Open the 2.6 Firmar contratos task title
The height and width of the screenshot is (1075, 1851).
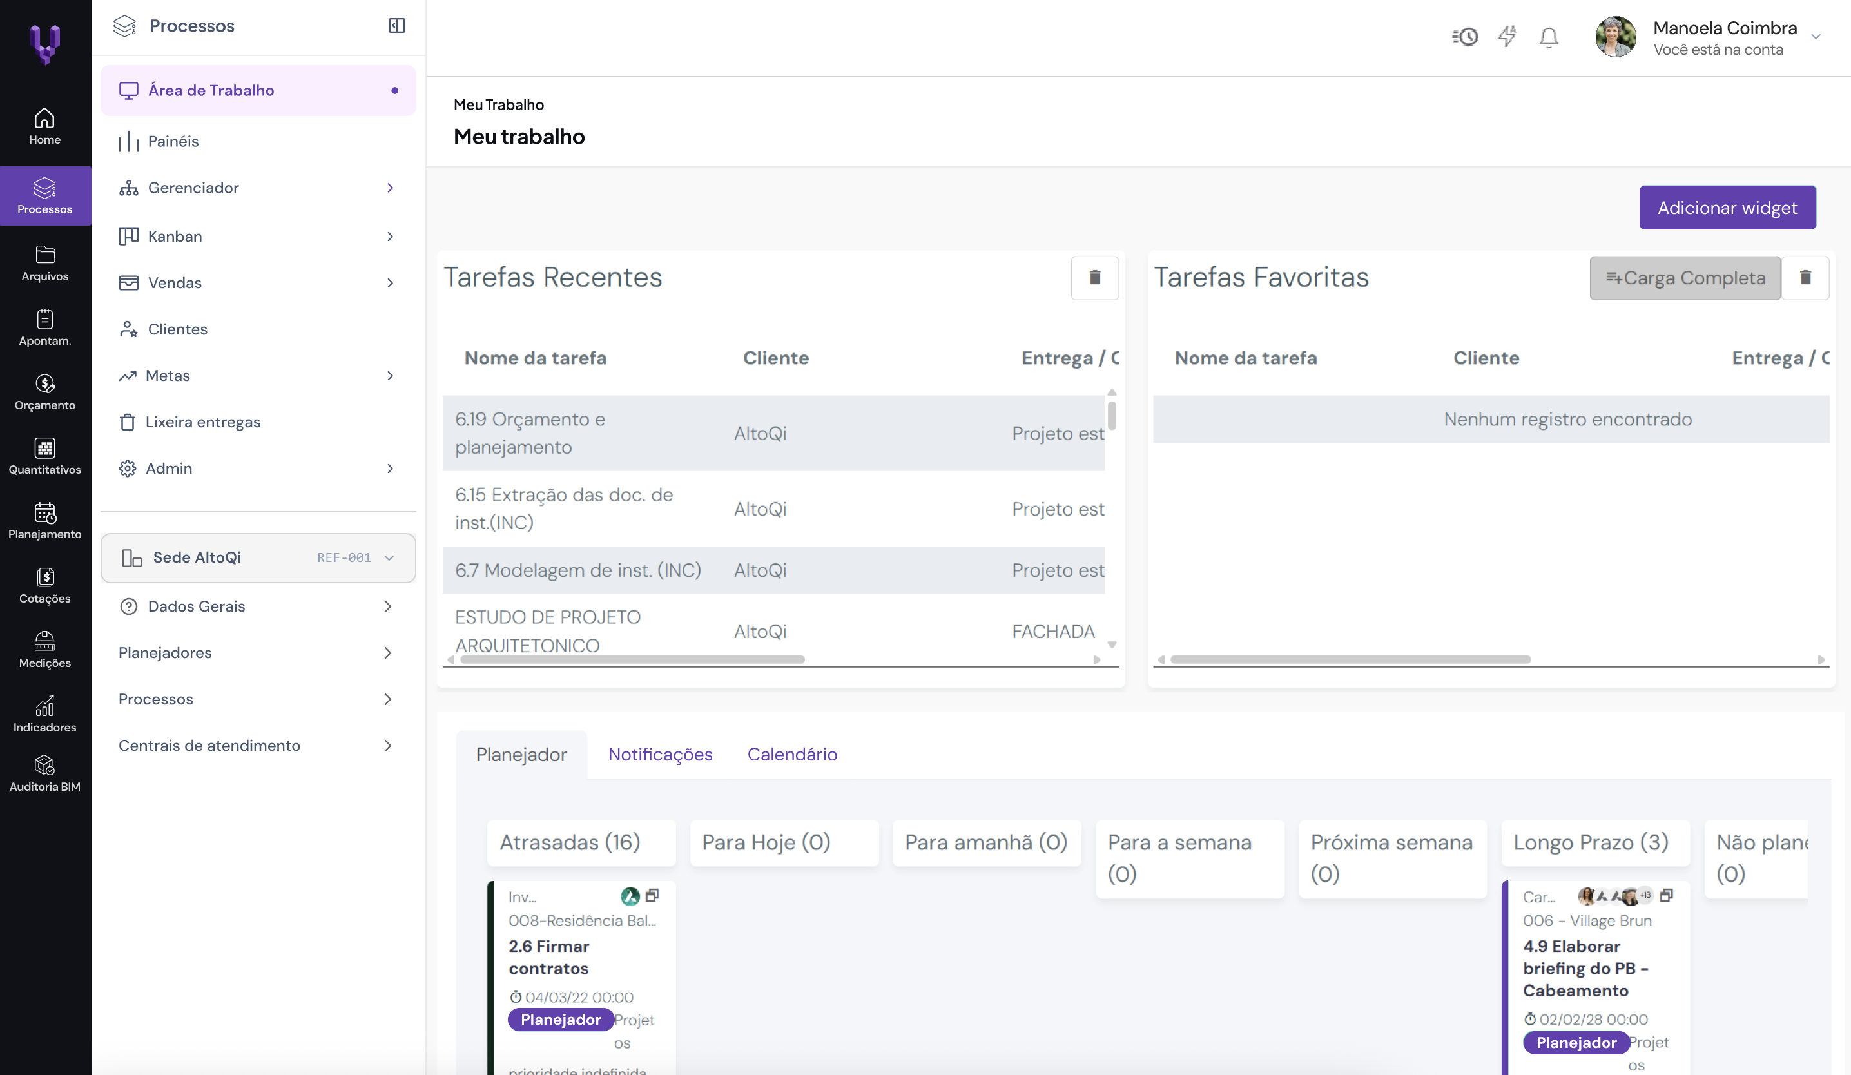pyautogui.click(x=548, y=958)
